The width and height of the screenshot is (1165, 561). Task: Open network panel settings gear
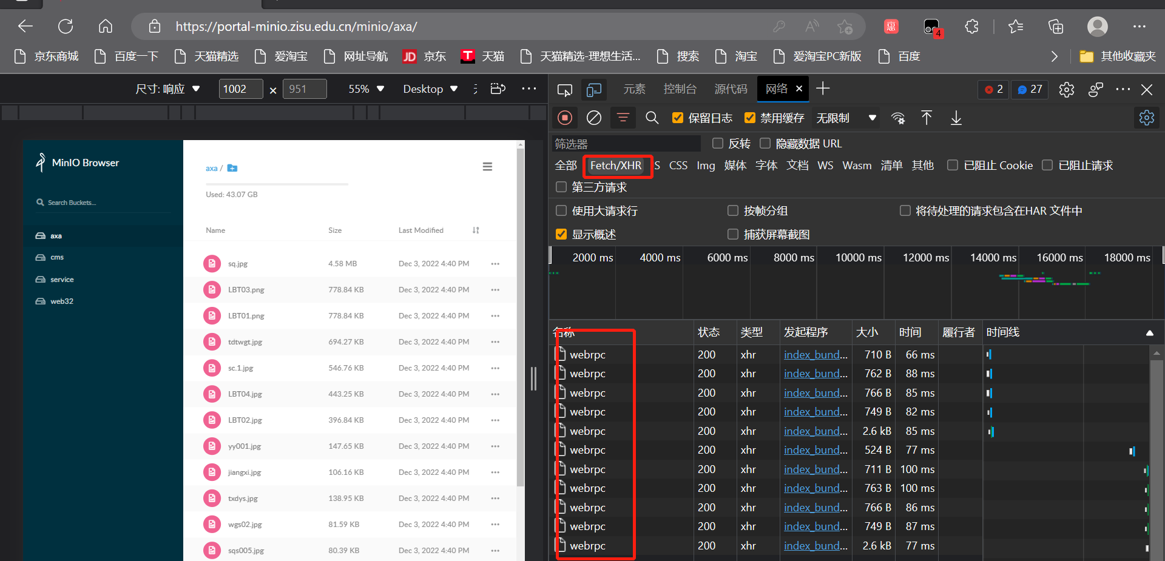pyautogui.click(x=1146, y=118)
